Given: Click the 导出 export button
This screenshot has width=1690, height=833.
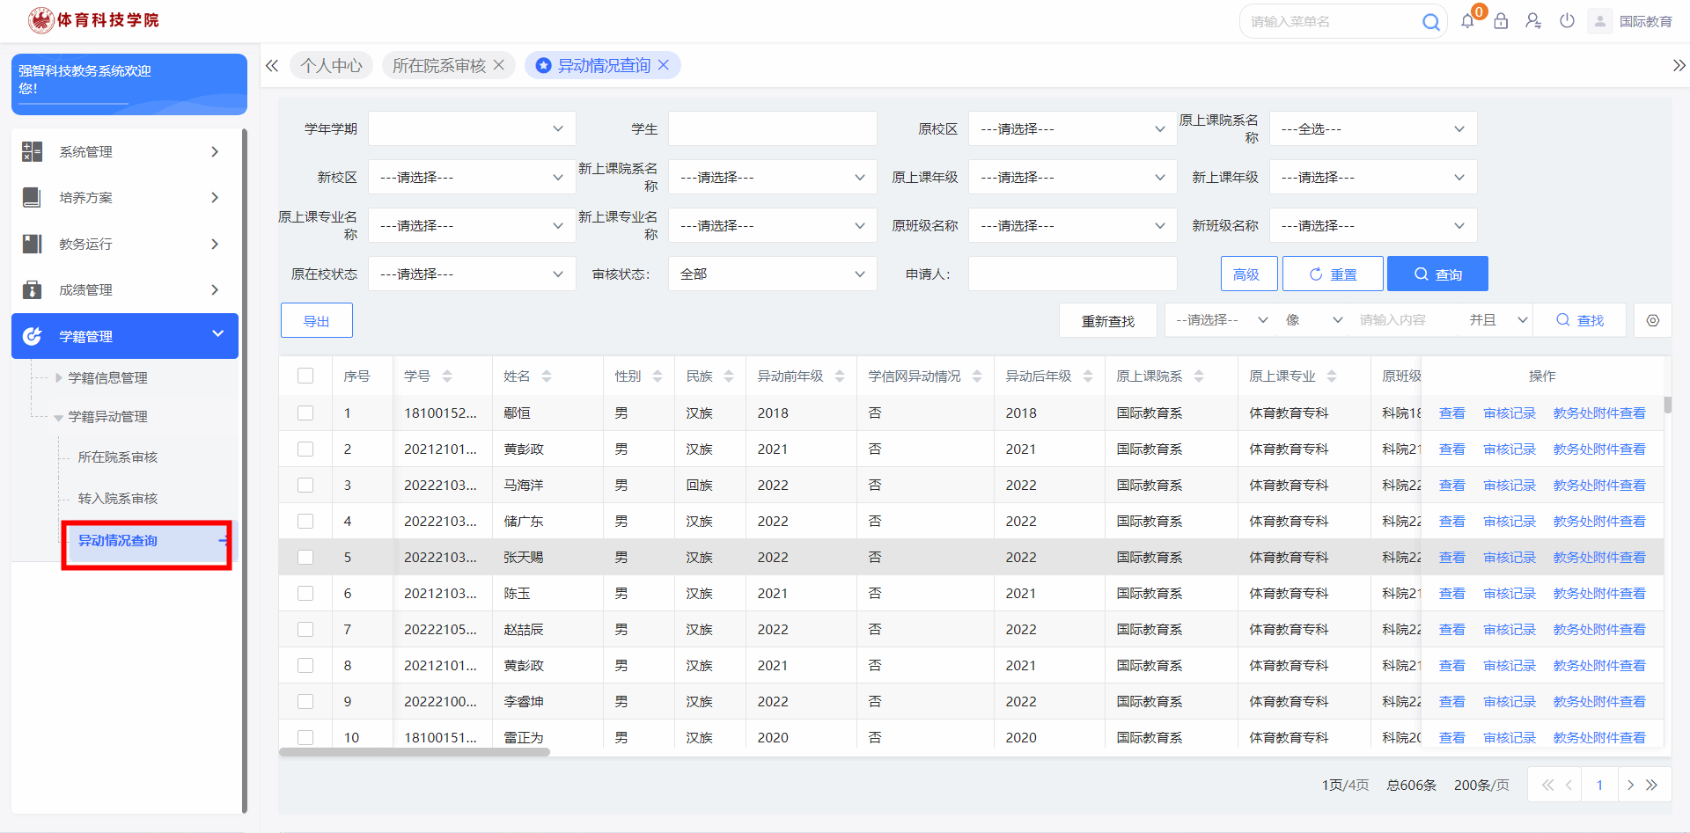Looking at the screenshot, I should (316, 321).
